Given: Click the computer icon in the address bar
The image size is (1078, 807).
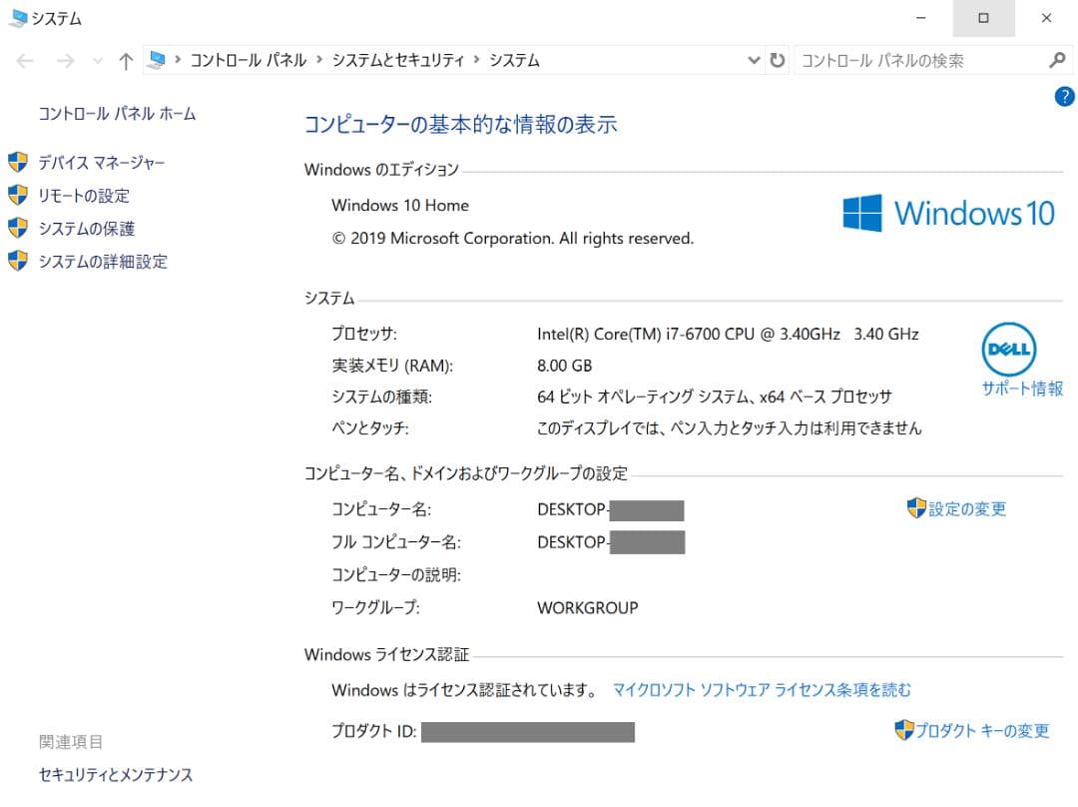Looking at the screenshot, I should [156, 60].
